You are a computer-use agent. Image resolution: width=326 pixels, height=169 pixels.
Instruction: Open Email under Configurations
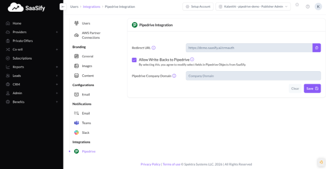(x=86, y=95)
